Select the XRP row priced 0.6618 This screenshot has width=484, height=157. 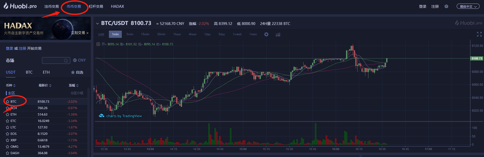[45, 140]
